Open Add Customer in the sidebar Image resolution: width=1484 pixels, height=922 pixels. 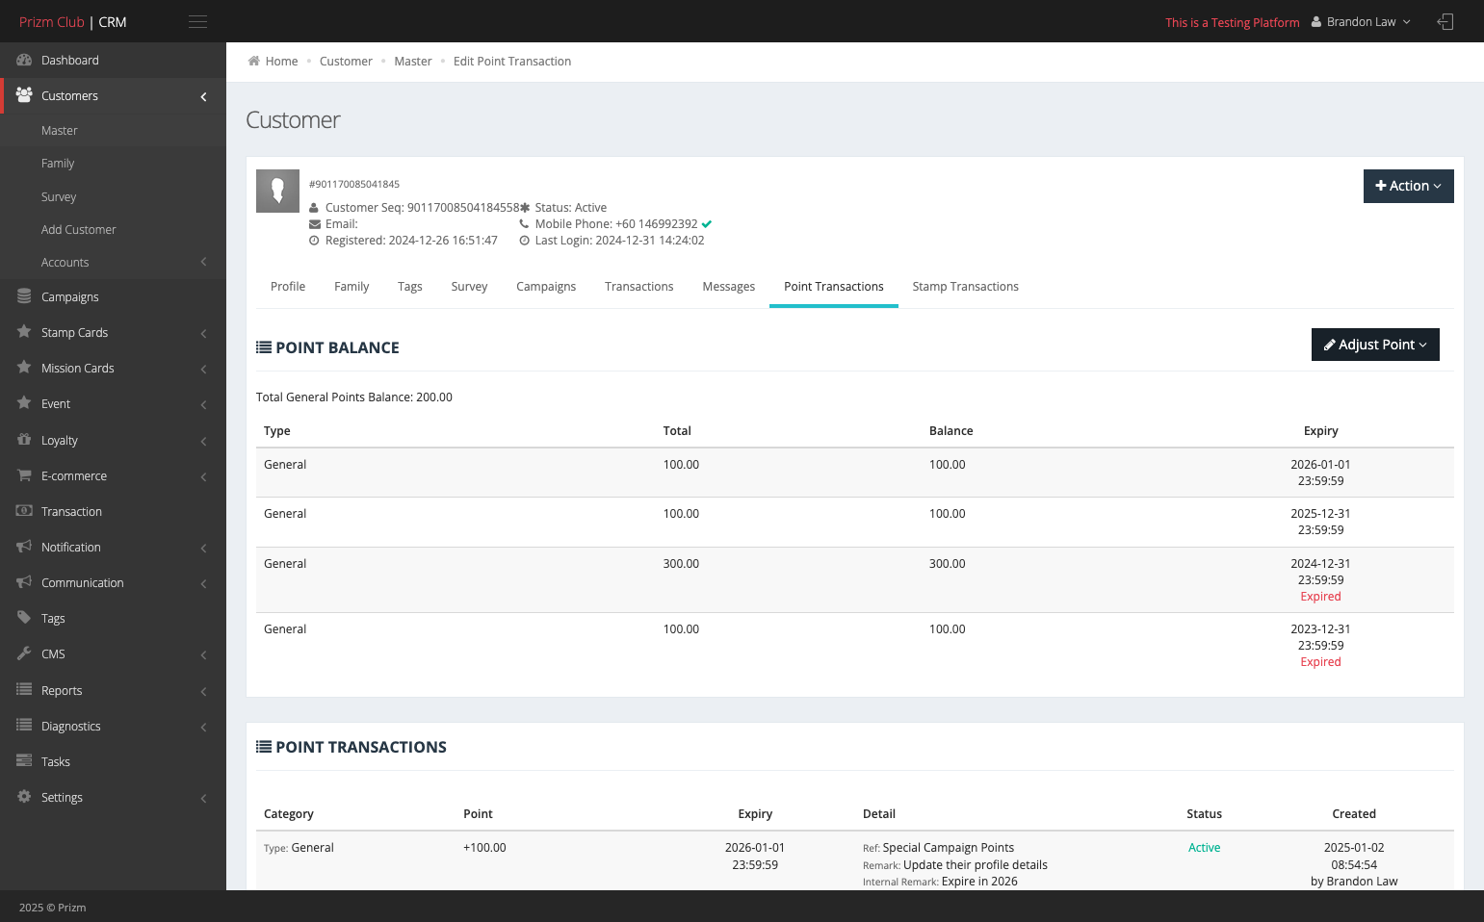pyautogui.click(x=78, y=230)
